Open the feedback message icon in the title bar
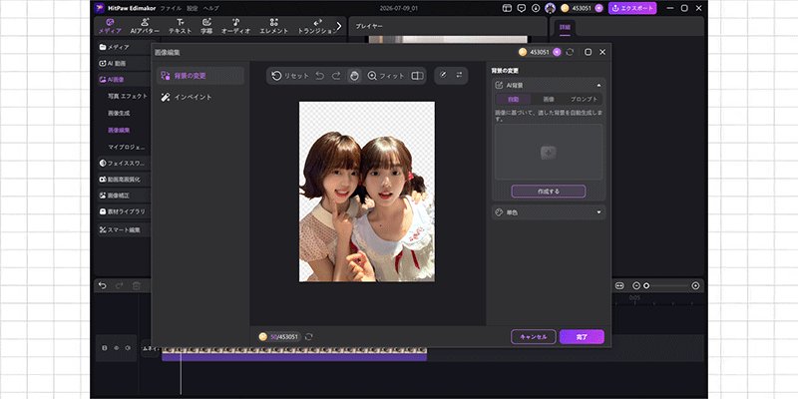Viewport: 798px width, 399px height. point(521,8)
